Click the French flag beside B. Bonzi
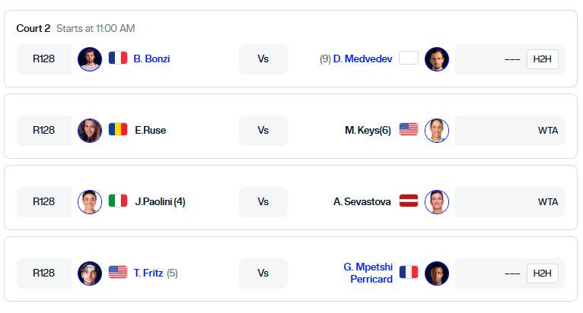The width and height of the screenshot is (583, 313). tap(118, 58)
